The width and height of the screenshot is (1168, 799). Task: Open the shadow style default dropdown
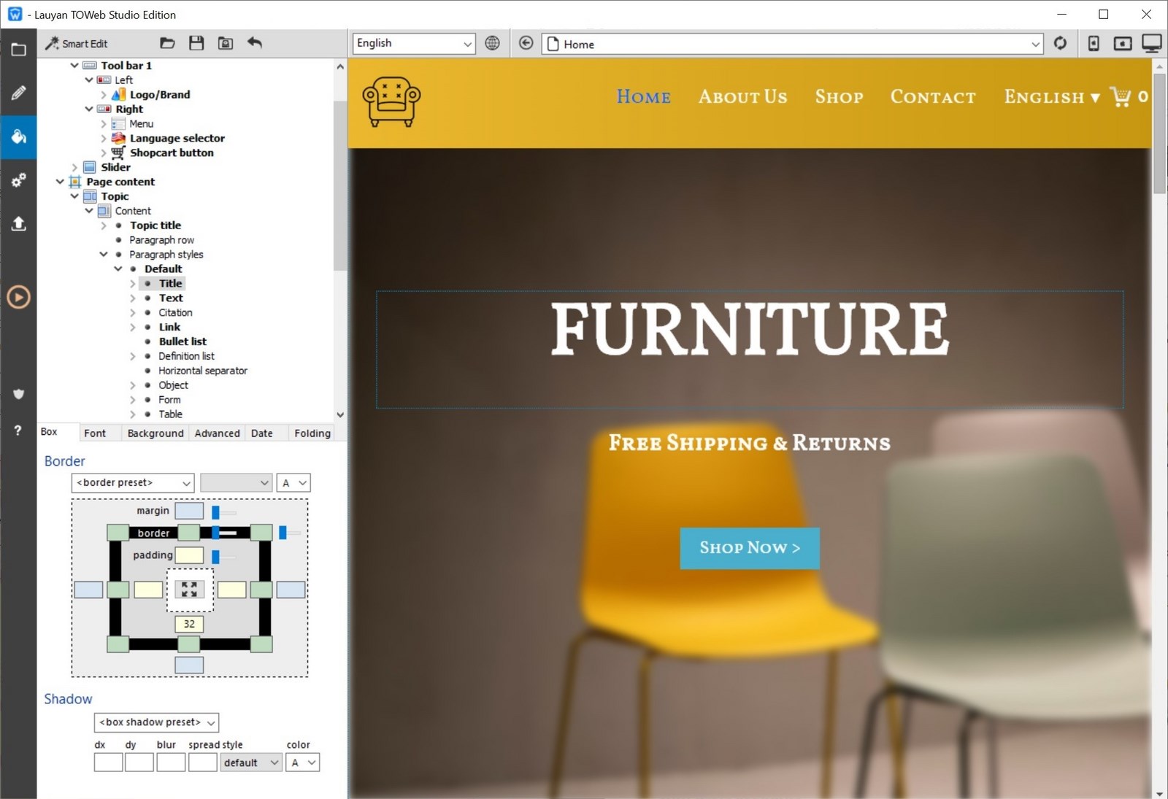(251, 763)
